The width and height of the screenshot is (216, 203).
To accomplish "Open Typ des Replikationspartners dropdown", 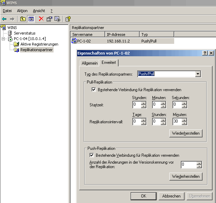I will pyautogui.click(x=198, y=74).
